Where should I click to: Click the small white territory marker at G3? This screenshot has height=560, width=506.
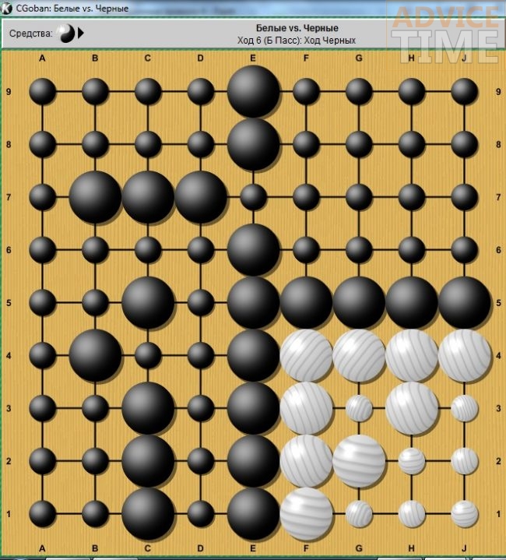tap(359, 408)
